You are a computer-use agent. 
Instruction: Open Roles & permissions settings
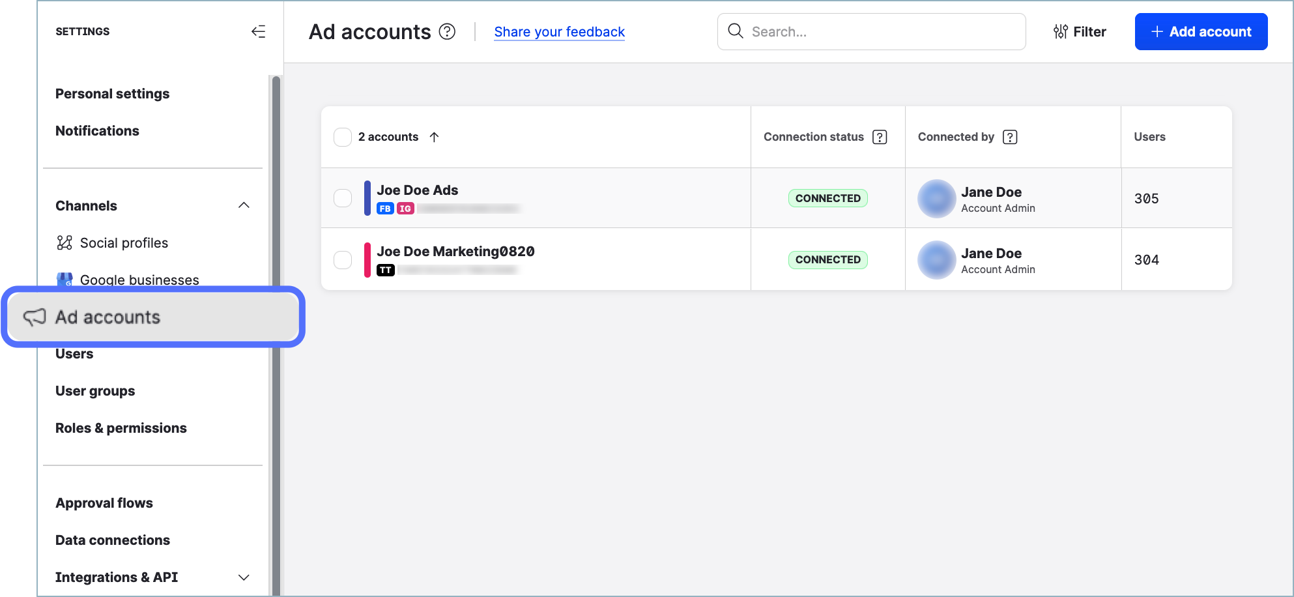click(x=121, y=428)
